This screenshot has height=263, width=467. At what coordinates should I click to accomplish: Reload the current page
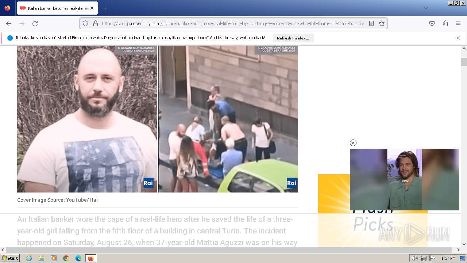tap(35, 23)
